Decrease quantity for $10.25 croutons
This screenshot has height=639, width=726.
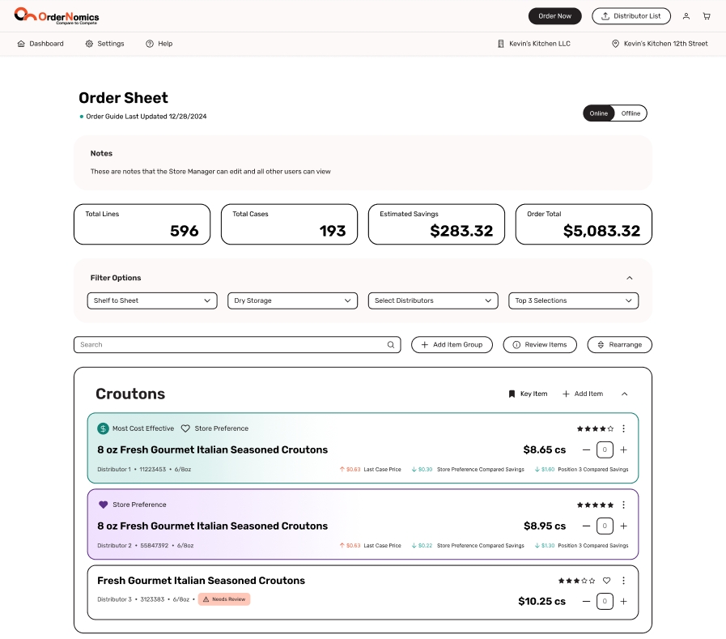tap(586, 602)
